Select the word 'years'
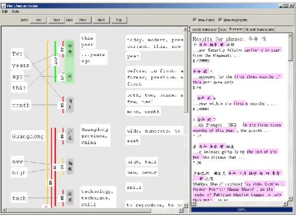301x218 pixels. click(x=21, y=65)
